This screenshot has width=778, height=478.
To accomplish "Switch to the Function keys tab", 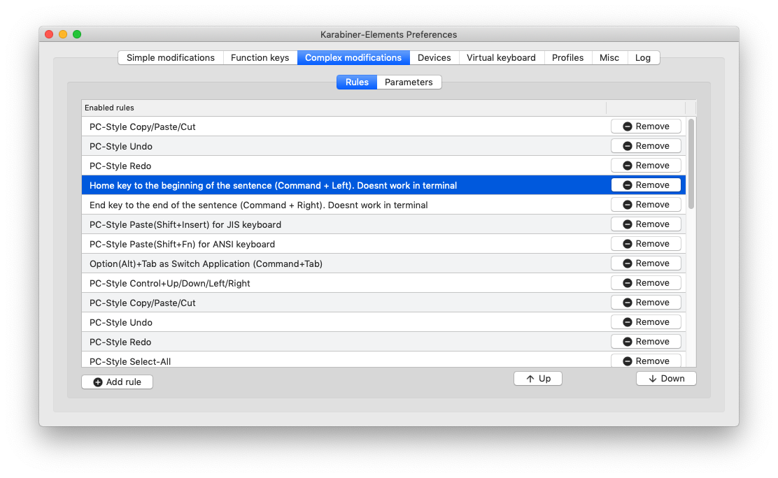I will pos(260,57).
